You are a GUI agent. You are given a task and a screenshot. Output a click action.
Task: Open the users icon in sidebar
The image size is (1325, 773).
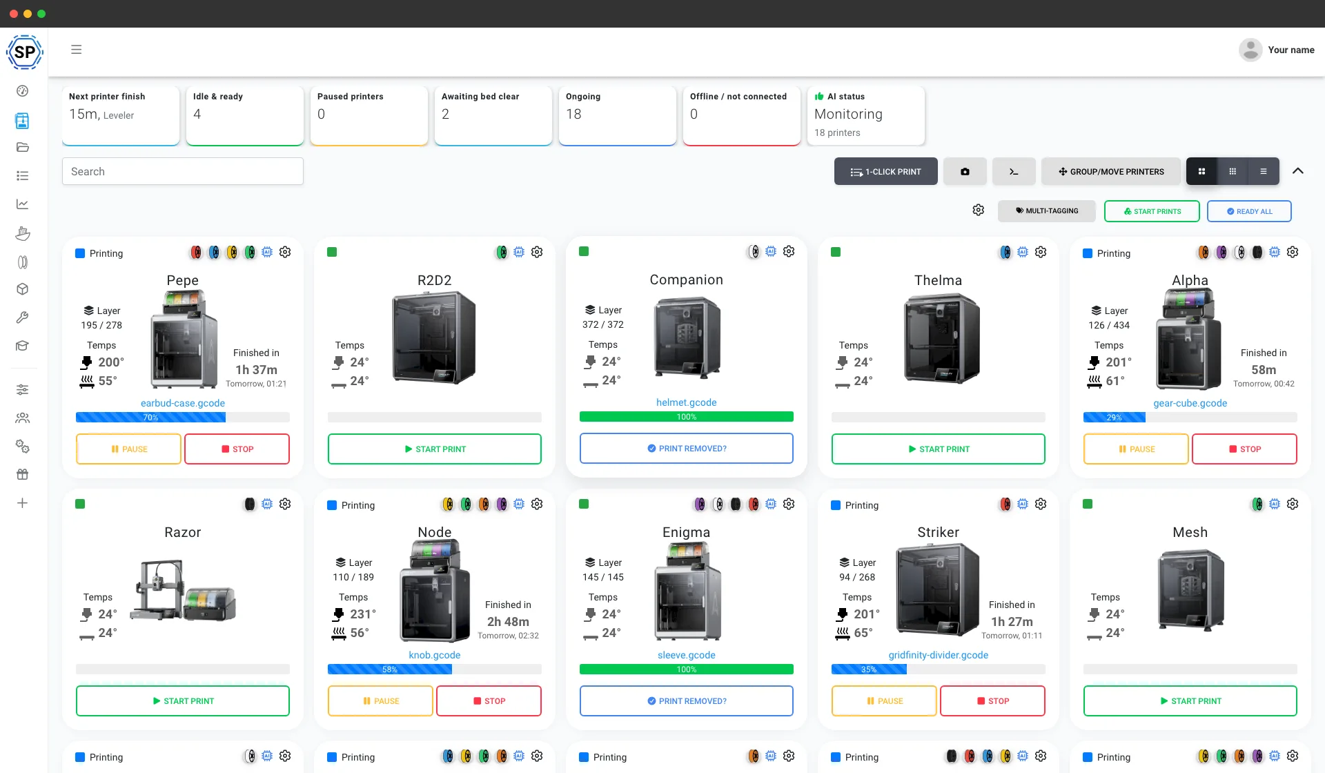tap(23, 418)
